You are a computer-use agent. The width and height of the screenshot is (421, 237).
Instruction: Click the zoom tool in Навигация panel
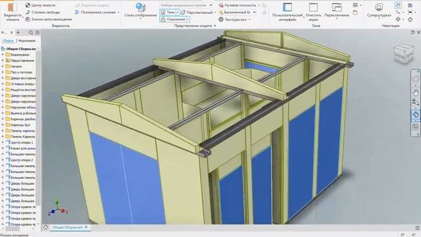pyautogui.click(x=398, y=13)
